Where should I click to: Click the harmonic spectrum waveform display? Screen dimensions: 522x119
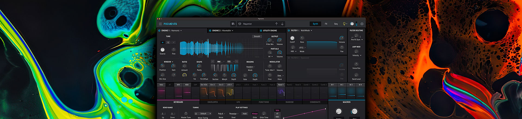click(221, 48)
